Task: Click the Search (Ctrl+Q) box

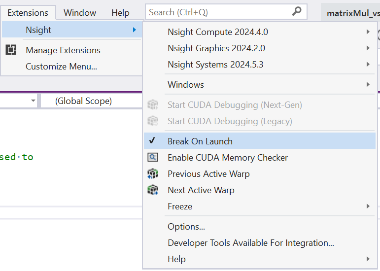Action: coord(226,12)
